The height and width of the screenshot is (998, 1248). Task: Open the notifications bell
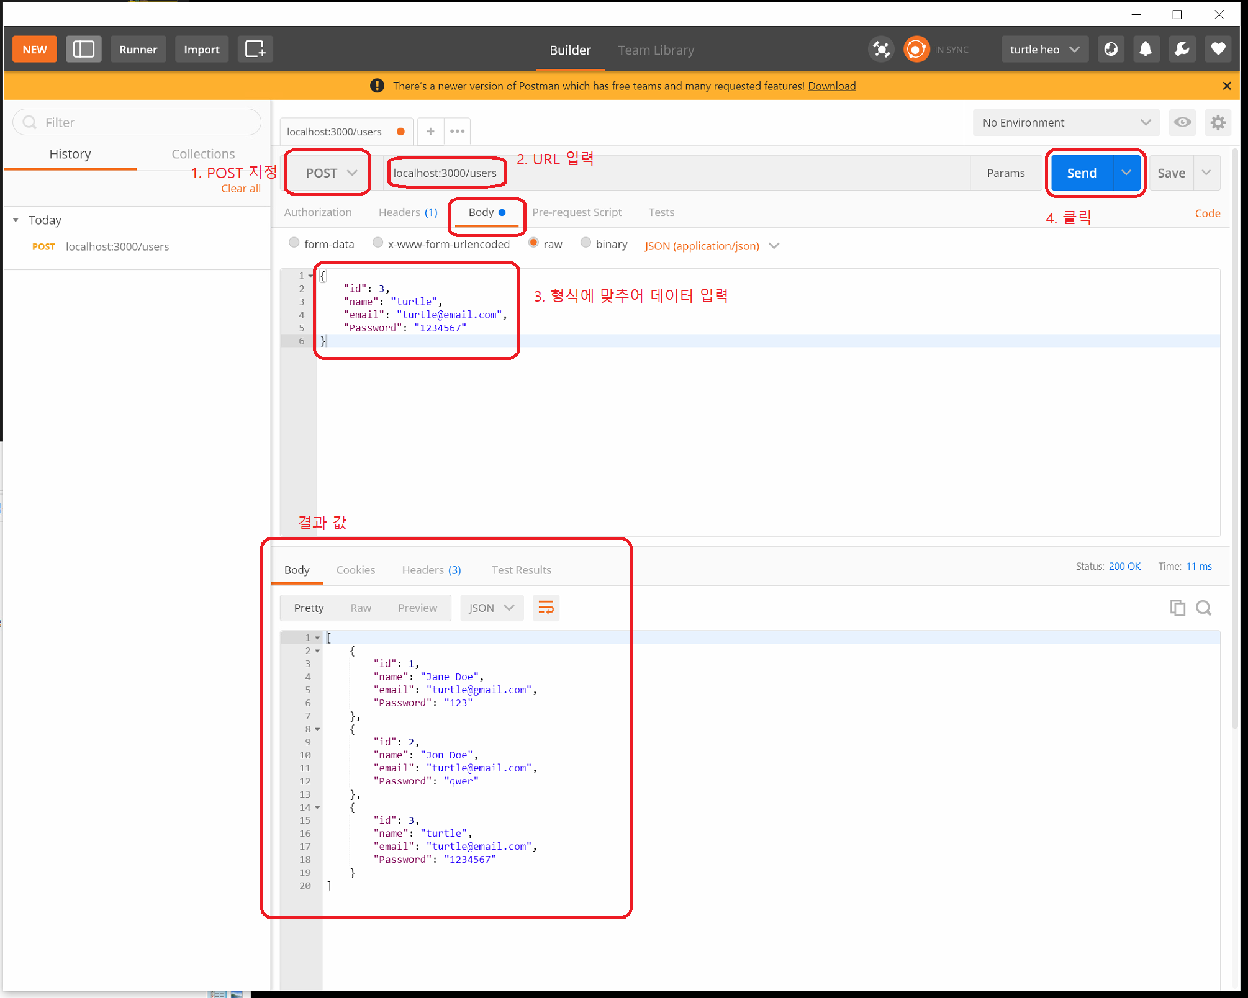pyautogui.click(x=1146, y=50)
